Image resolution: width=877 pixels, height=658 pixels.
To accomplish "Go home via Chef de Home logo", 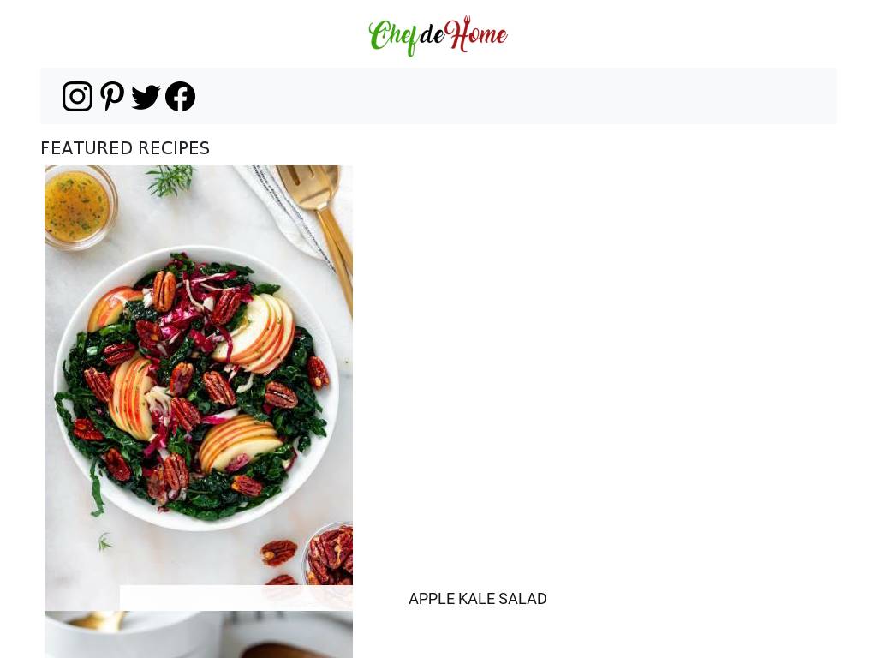I will coord(438,36).
